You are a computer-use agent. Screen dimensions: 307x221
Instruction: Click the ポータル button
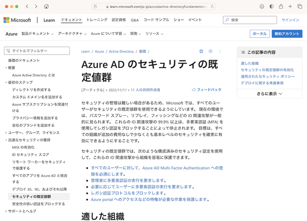260,34
